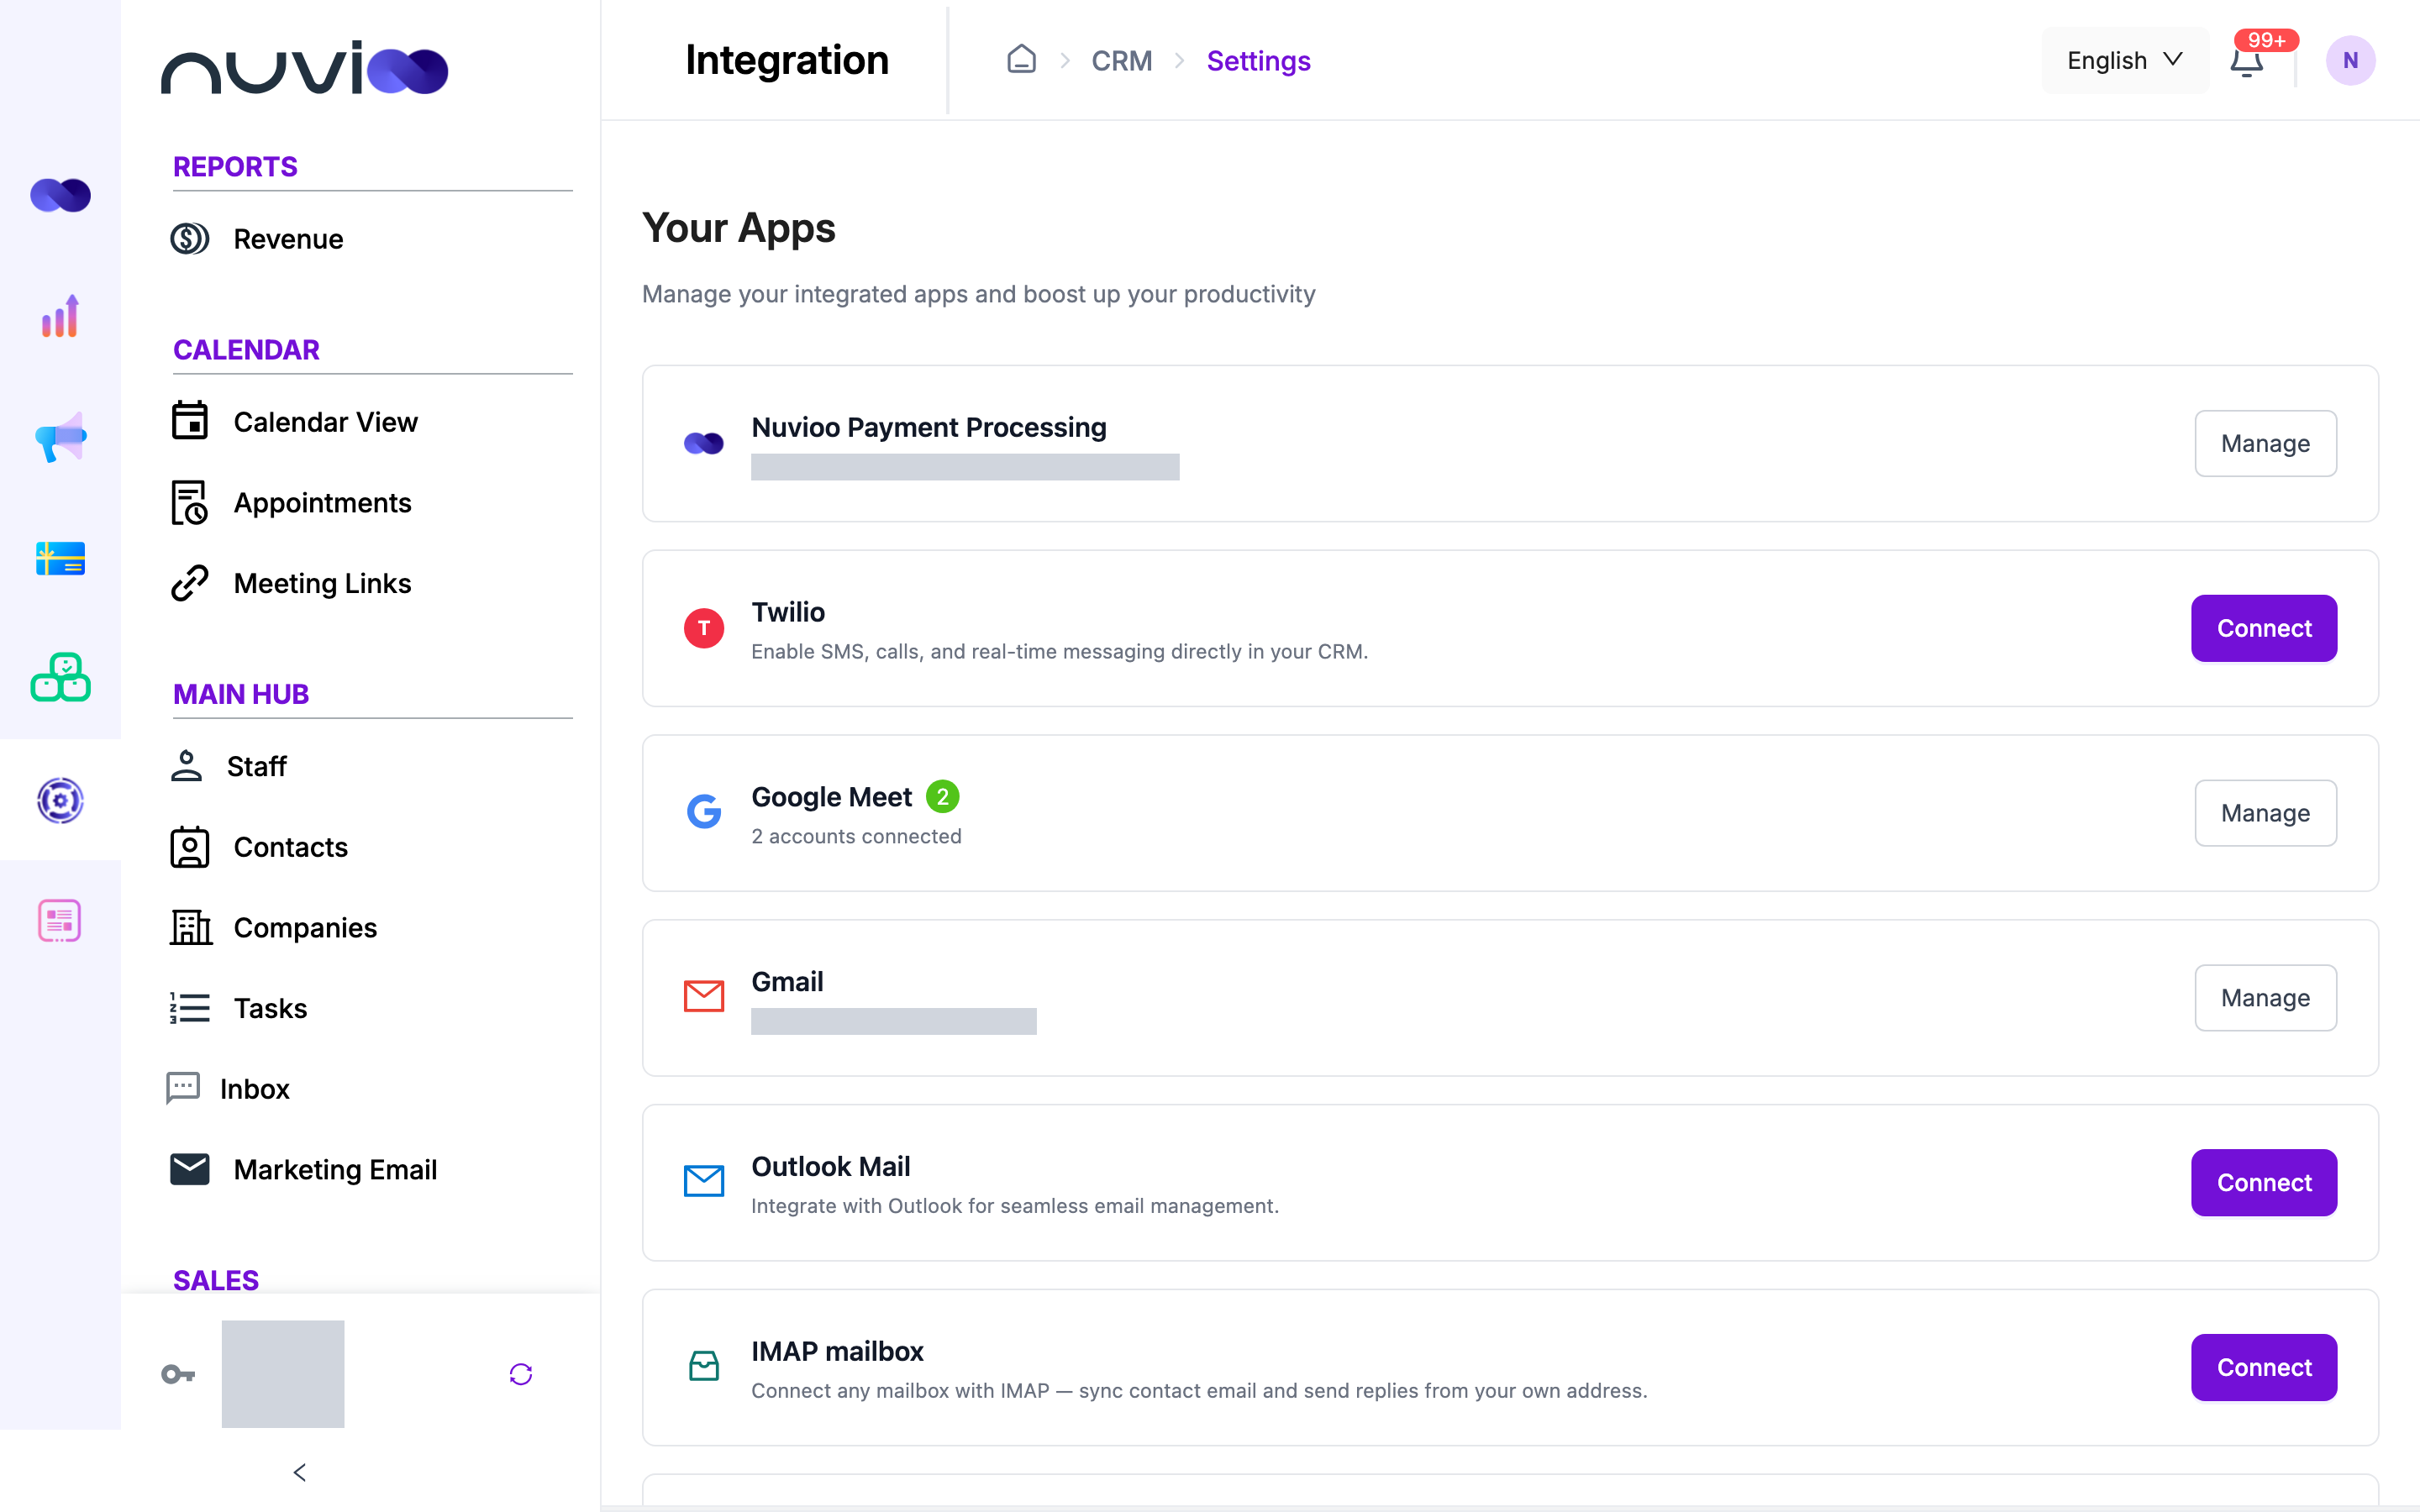Viewport: 2420px width, 1512px height.
Task: Manage Google Meet accounts
Action: coord(2265,813)
